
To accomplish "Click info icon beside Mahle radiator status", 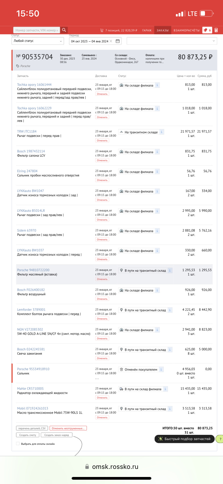I will (x=165, y=389).
